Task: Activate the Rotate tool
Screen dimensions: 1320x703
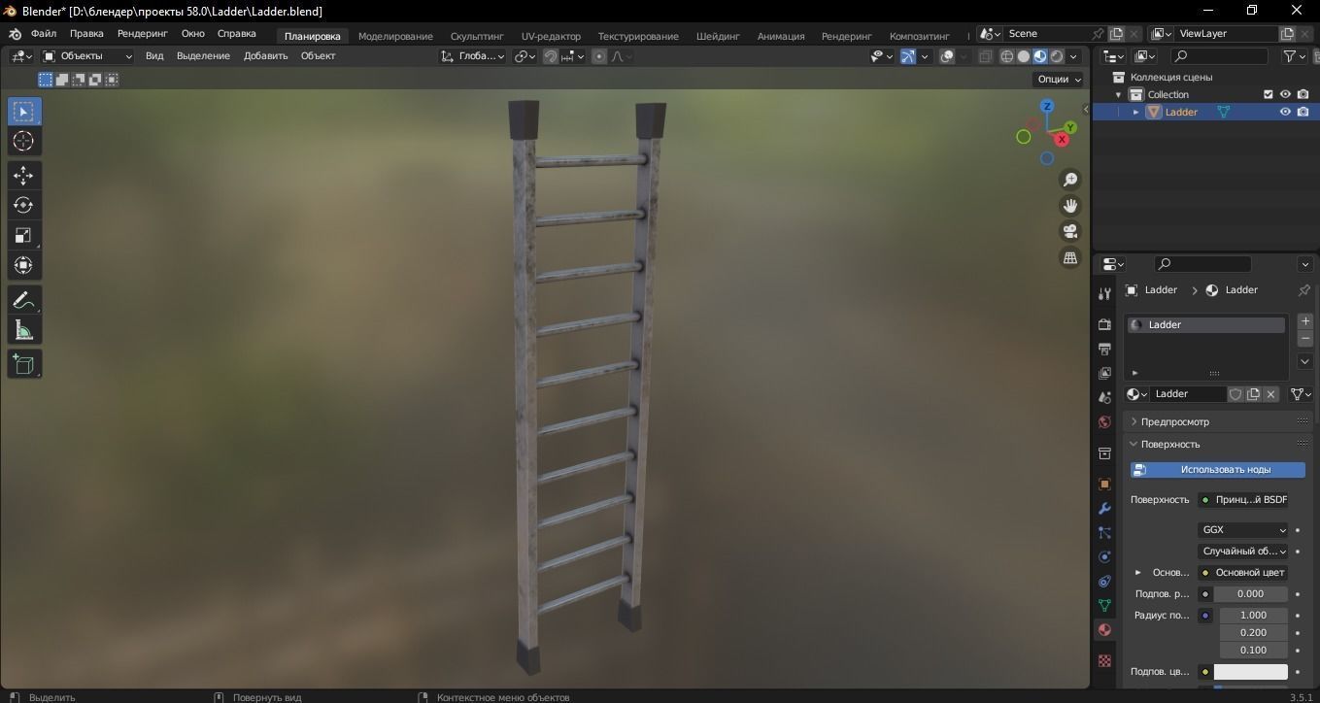Action: click(x=23, y=205)
